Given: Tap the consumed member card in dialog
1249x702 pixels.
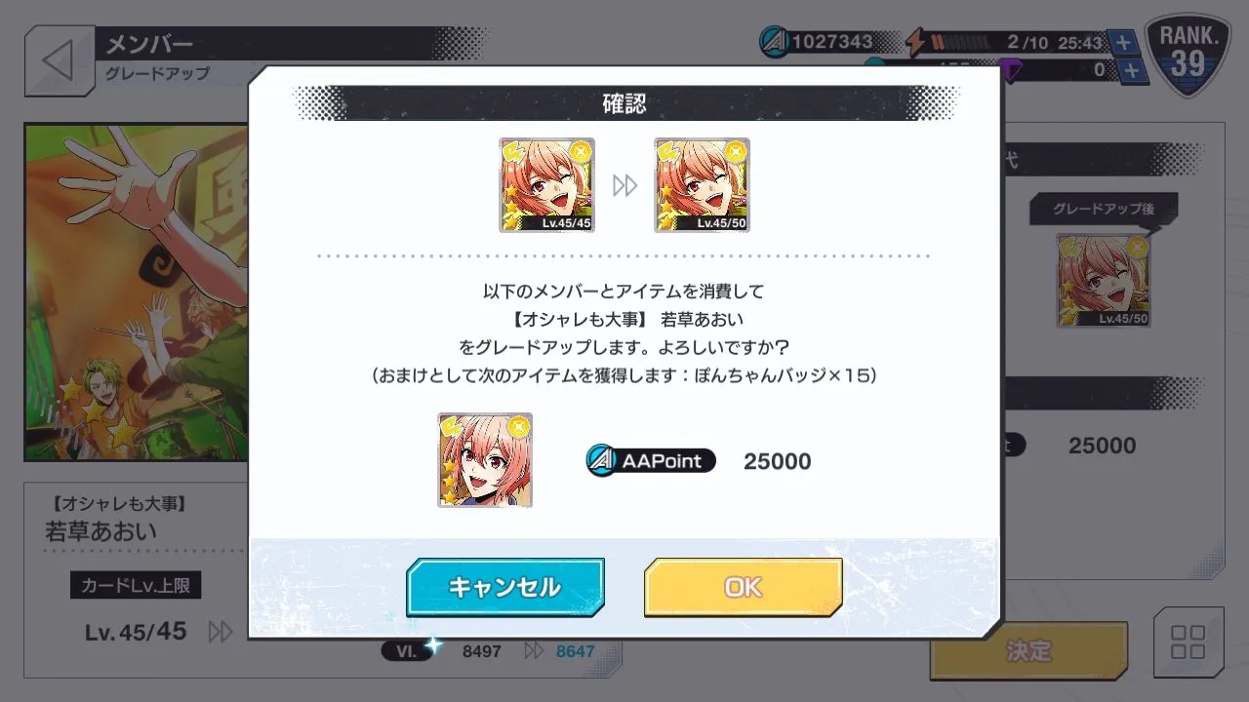Looking at the screenshot, I should click(485, 460).
